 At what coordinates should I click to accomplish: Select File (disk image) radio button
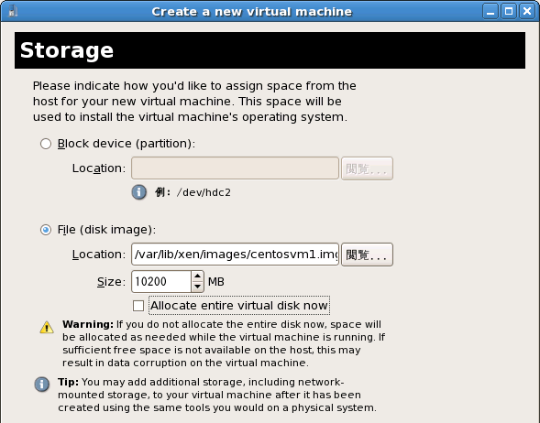point(46,230)
